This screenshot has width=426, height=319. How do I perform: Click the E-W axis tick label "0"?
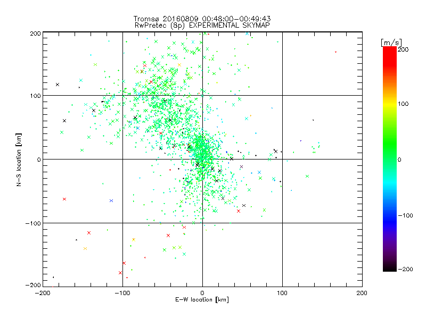point(202,293)
